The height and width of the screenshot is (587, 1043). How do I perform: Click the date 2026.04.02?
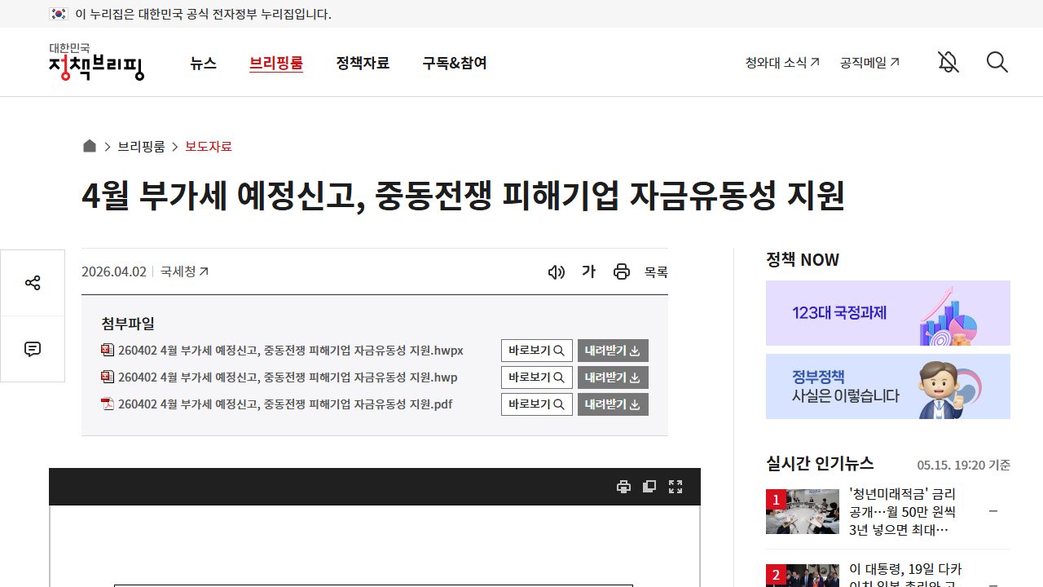tap(114, 271)
